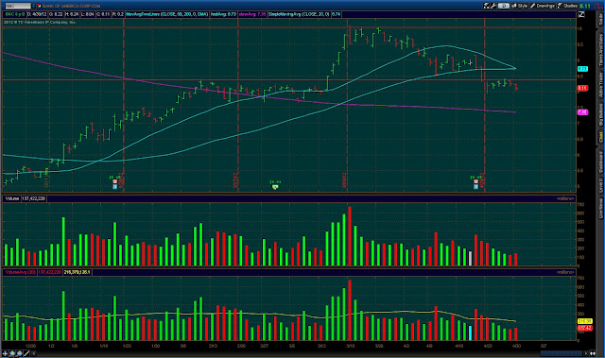This screenshot has height=358, width=605.
Task: Open the Active Trader side tab
Action: [x=600, y=84]
